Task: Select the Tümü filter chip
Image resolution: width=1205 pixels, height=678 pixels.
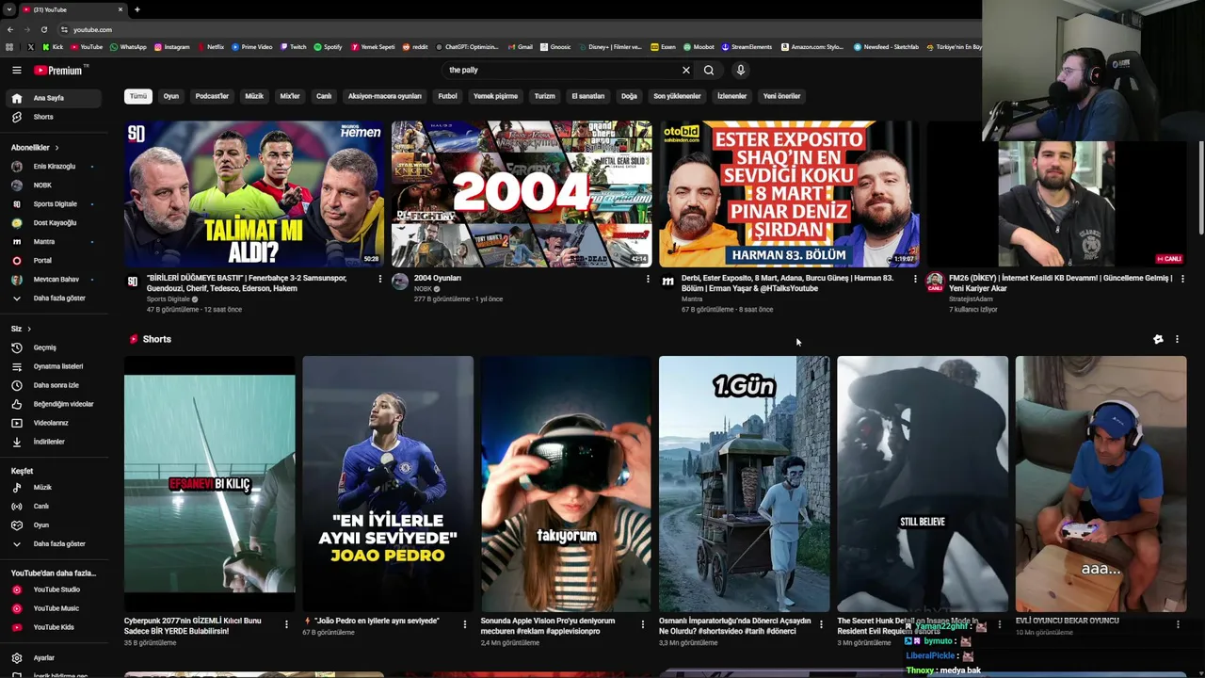Action: pos(138,96)
